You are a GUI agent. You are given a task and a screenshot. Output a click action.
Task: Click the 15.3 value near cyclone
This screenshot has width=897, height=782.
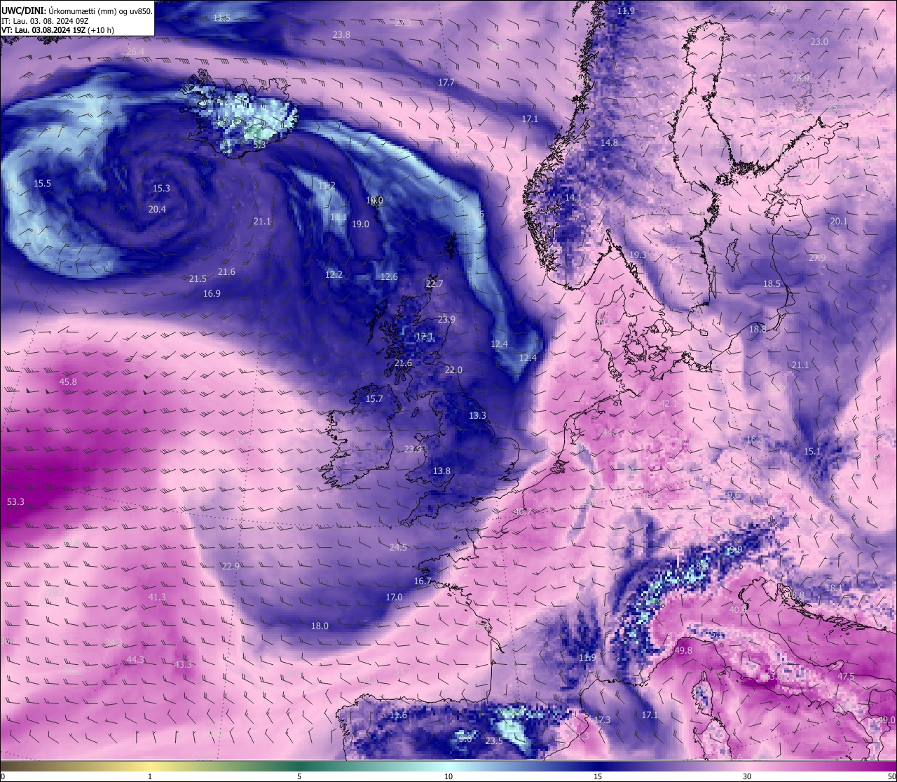pyautogui.click(x=161, y=188)
